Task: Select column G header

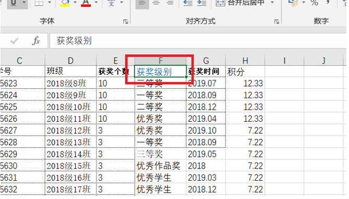Action: pos(206,61)
